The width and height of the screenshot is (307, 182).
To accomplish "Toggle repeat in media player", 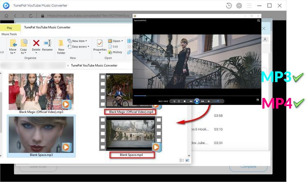I will coord(179,101).
